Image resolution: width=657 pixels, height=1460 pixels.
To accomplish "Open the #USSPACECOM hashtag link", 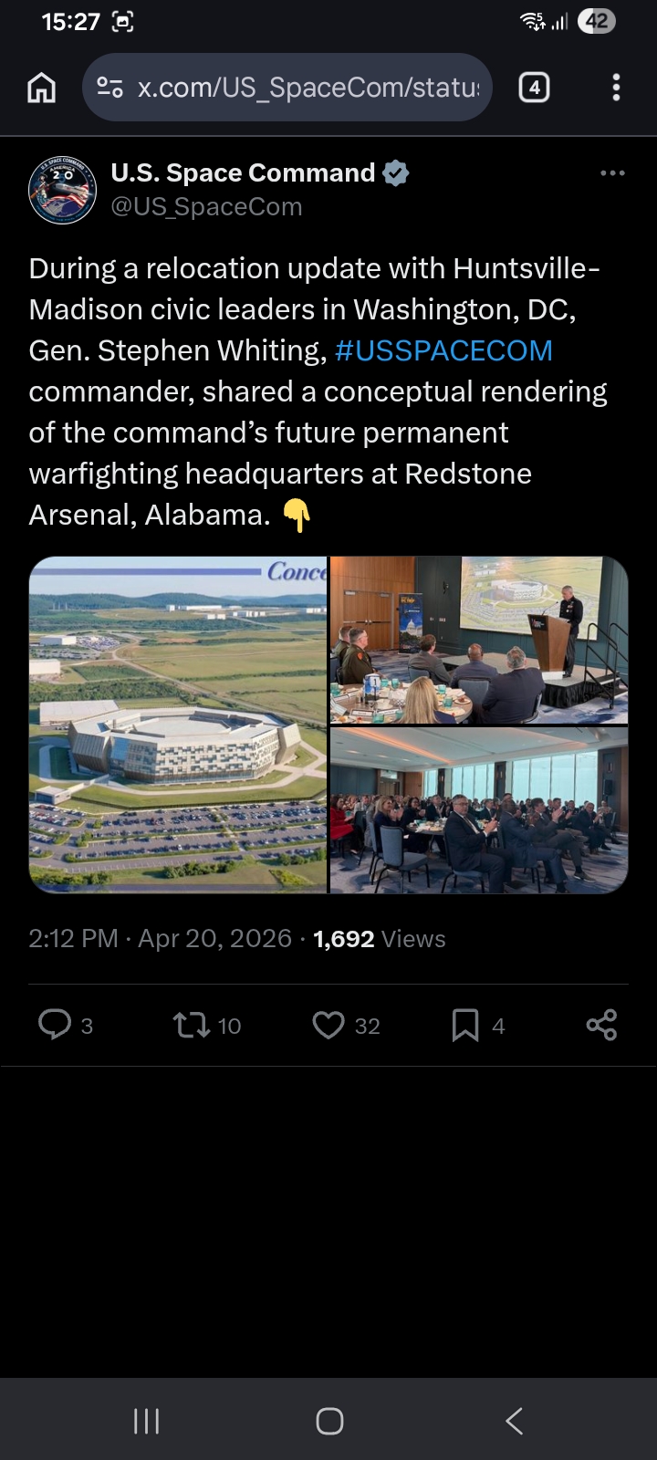I will click(443, 350).
